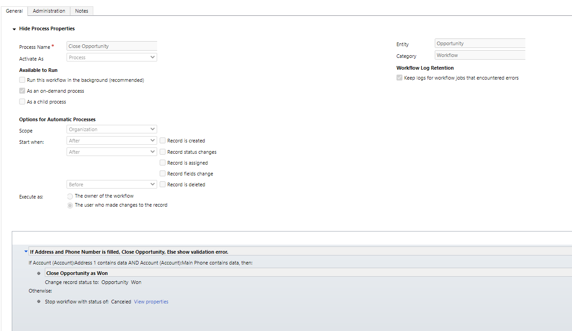Open the Notes tab
572x331 pixels.
pyautogui.click(x=82, y=10)
